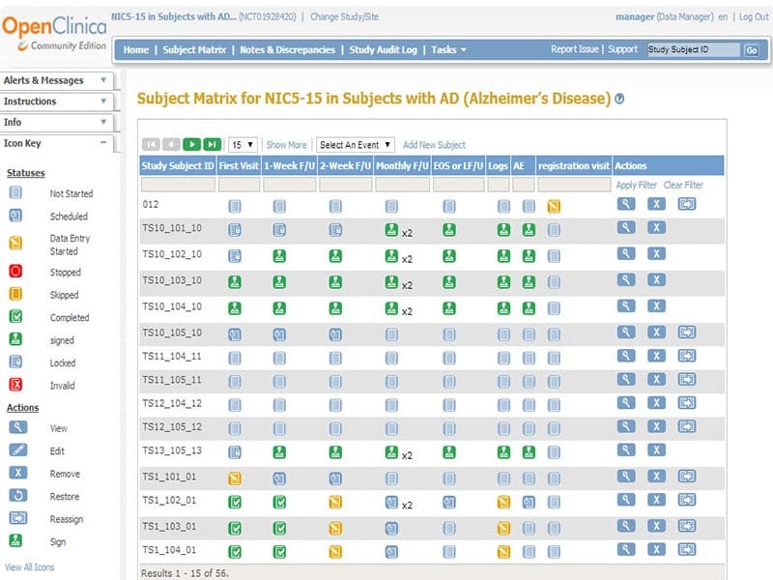Screen dimensions: 773x580
Task: Open signed AE icon for TS10_103_10
Action: coord(529,282)
